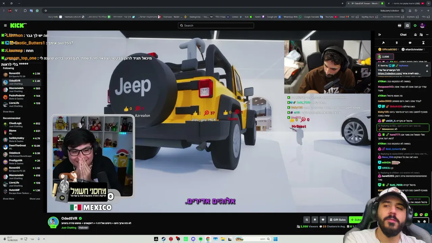432x243 pixels.
Task: Switch to the OdedSVR Stream browser tab
Action: point(366,3)
